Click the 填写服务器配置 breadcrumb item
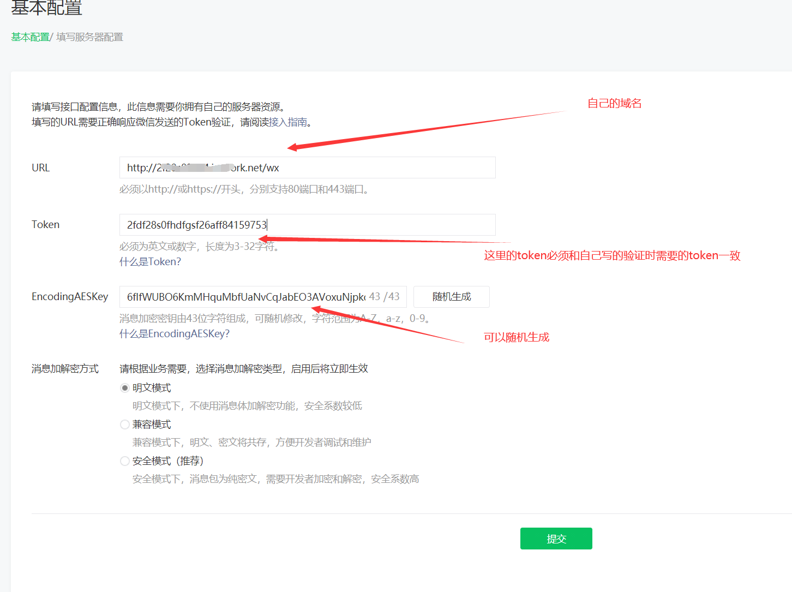 (x=88, y=37)
